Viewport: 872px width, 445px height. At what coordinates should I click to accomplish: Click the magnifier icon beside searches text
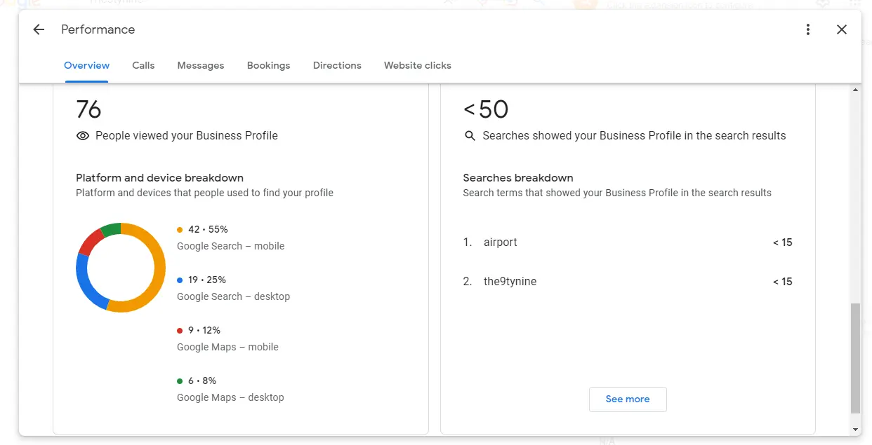point(470,136)
